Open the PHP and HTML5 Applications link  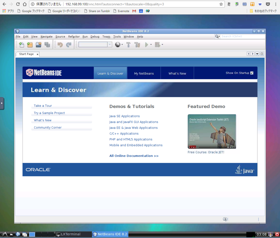pos(131,139)
